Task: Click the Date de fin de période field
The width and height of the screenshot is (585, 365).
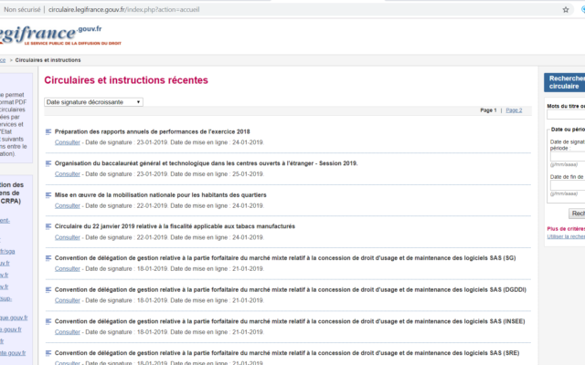Action: point(568,185)
